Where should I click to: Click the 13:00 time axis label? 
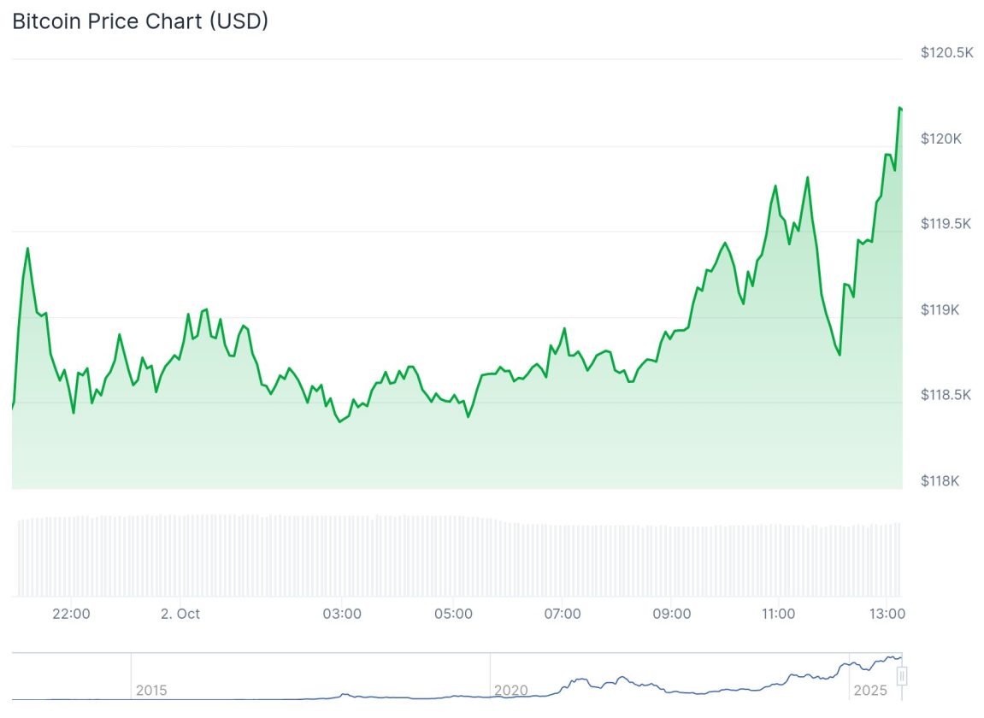pos(887,614)
